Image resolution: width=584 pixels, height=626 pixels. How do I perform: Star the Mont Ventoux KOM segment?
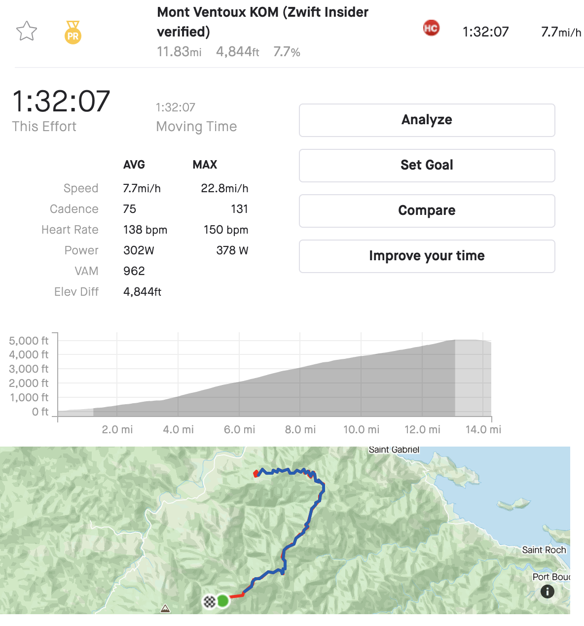tap(27, 32)
